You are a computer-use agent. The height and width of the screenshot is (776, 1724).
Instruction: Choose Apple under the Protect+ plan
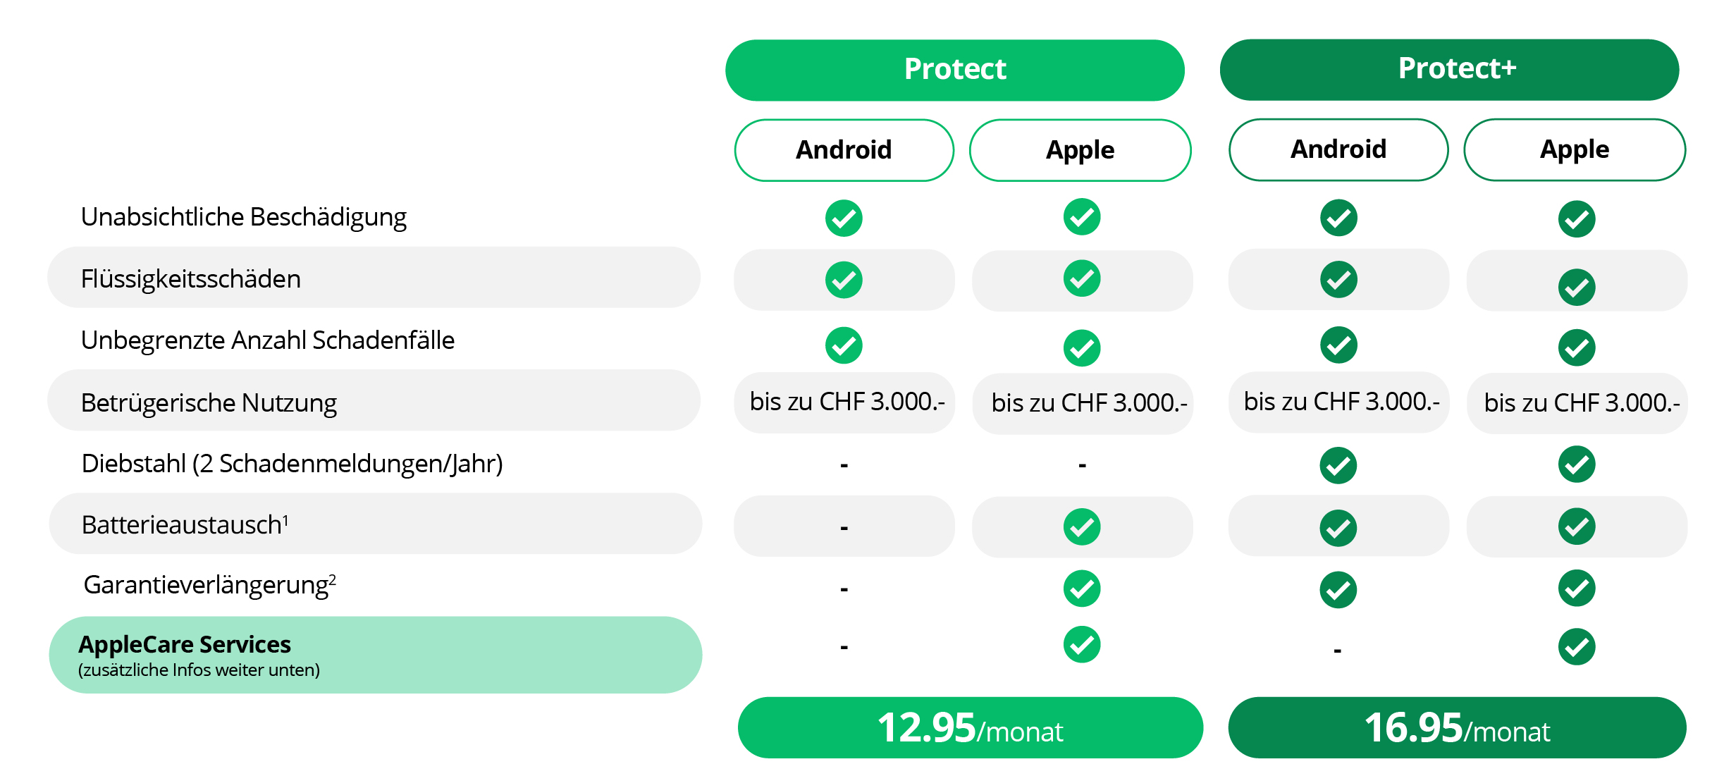tap(1575, 149)
